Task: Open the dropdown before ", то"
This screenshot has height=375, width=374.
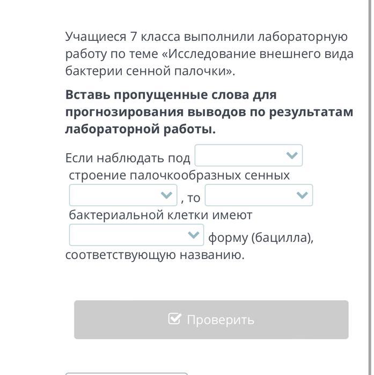Action: pyautogui.click(x=123, y=195)
